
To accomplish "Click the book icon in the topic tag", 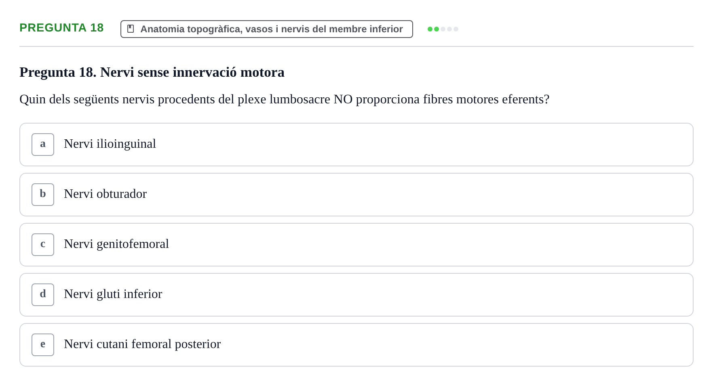I will [x=131, y=29].
